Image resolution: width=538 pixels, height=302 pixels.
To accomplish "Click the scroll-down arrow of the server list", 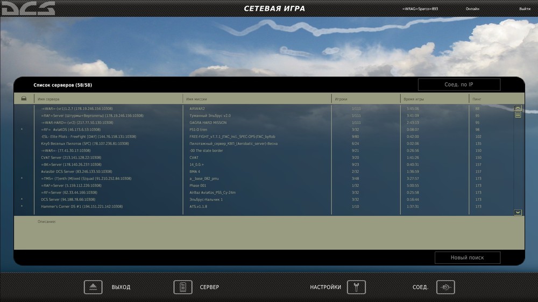I will click(x=518, y=213).
